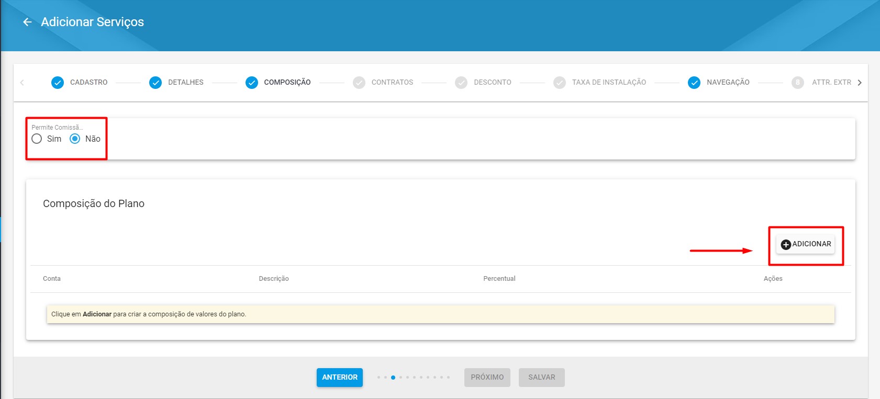880x399 pixels.
Task: Open the CADASTRO step tab
Action: coord(80,83)
